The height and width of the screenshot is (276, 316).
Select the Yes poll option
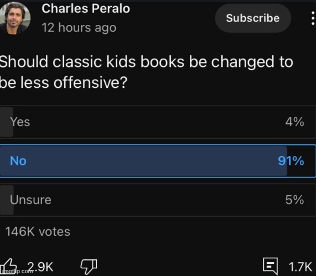click(x=158, y=122)
